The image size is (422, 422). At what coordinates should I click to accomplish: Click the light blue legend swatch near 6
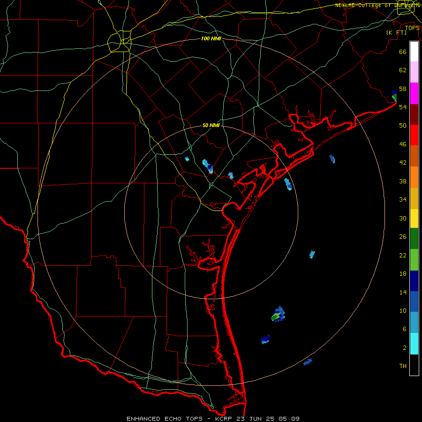point(414,323)
